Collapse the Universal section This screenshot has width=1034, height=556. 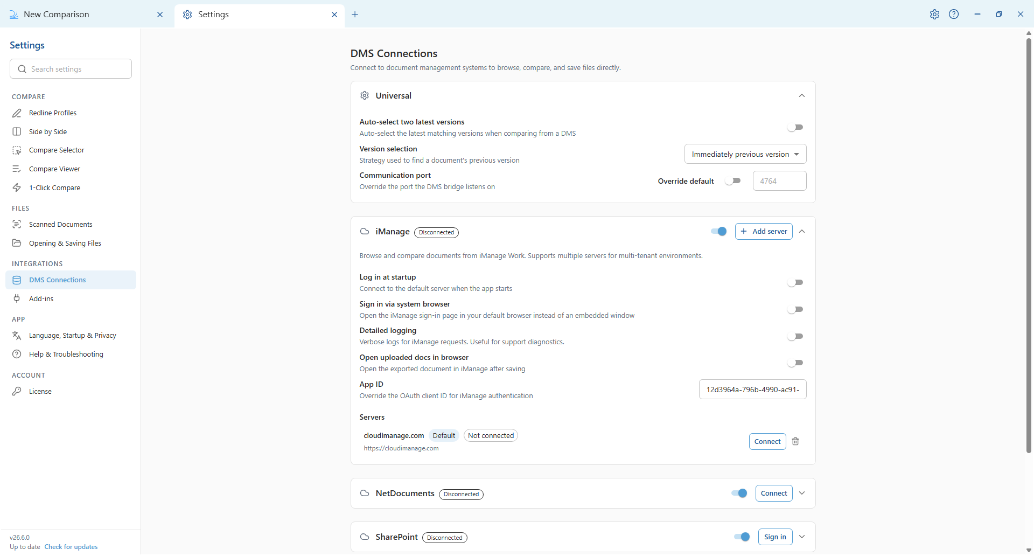[x=802, y=96]
